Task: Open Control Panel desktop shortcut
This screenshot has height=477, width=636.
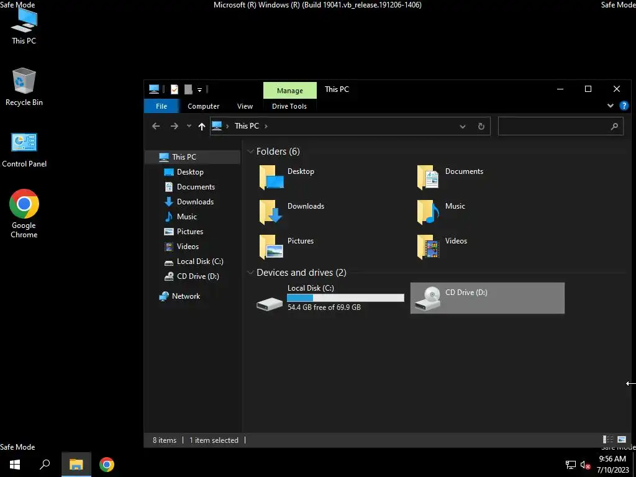Action: click(x=24, y=150)
